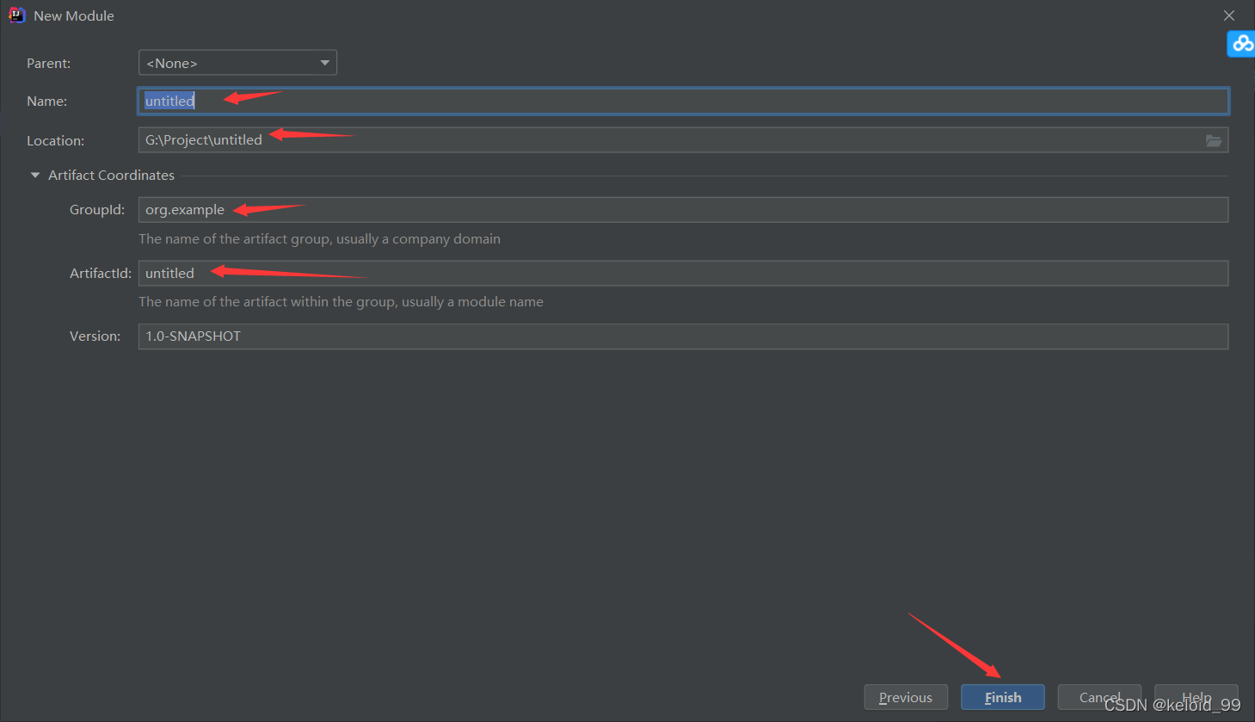Click the Name input field

click(683, 101)
